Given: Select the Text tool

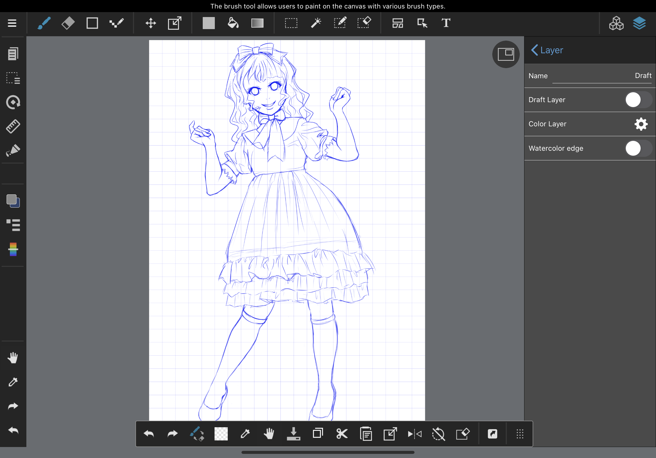Looking at the screenshot, I should 446,23.
